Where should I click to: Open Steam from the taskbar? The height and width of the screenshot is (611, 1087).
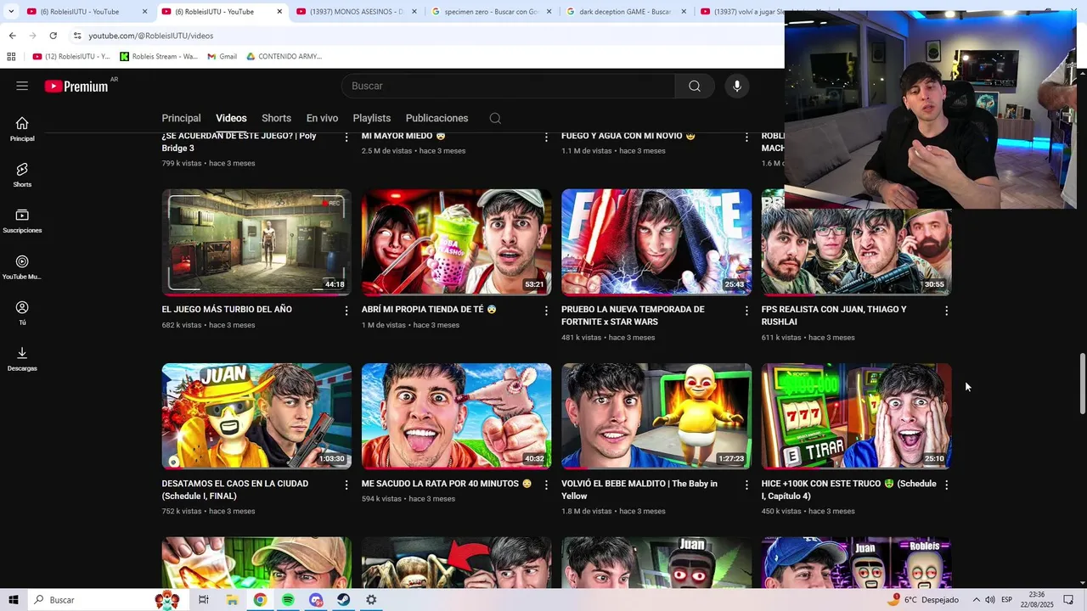343,600
